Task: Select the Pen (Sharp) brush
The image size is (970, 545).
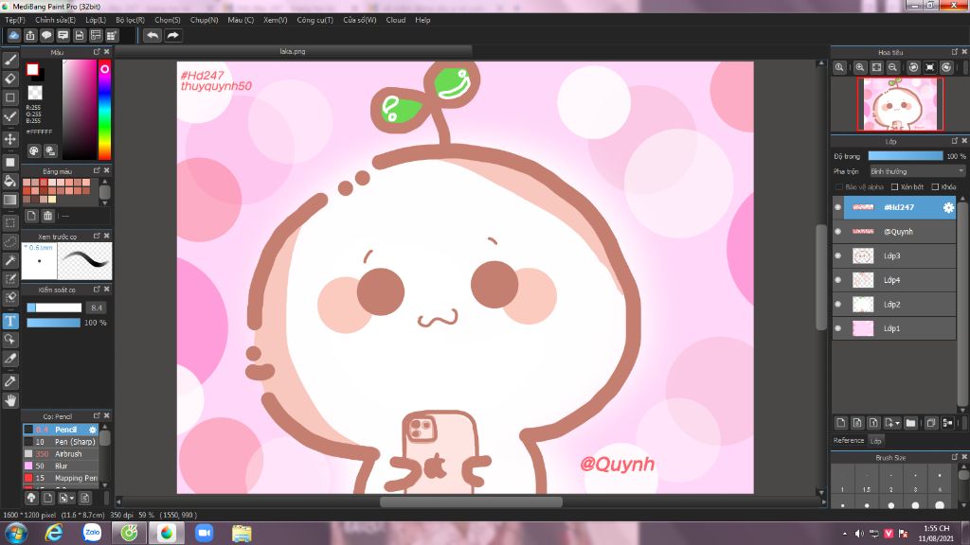Action: coord(61,442)
